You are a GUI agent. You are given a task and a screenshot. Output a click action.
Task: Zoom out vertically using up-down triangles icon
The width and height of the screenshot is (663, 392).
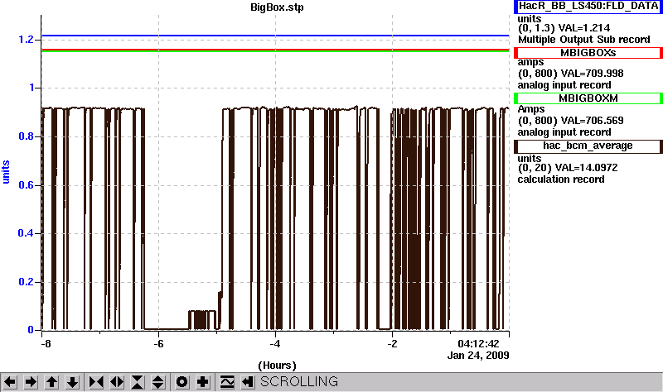[157, 382]
